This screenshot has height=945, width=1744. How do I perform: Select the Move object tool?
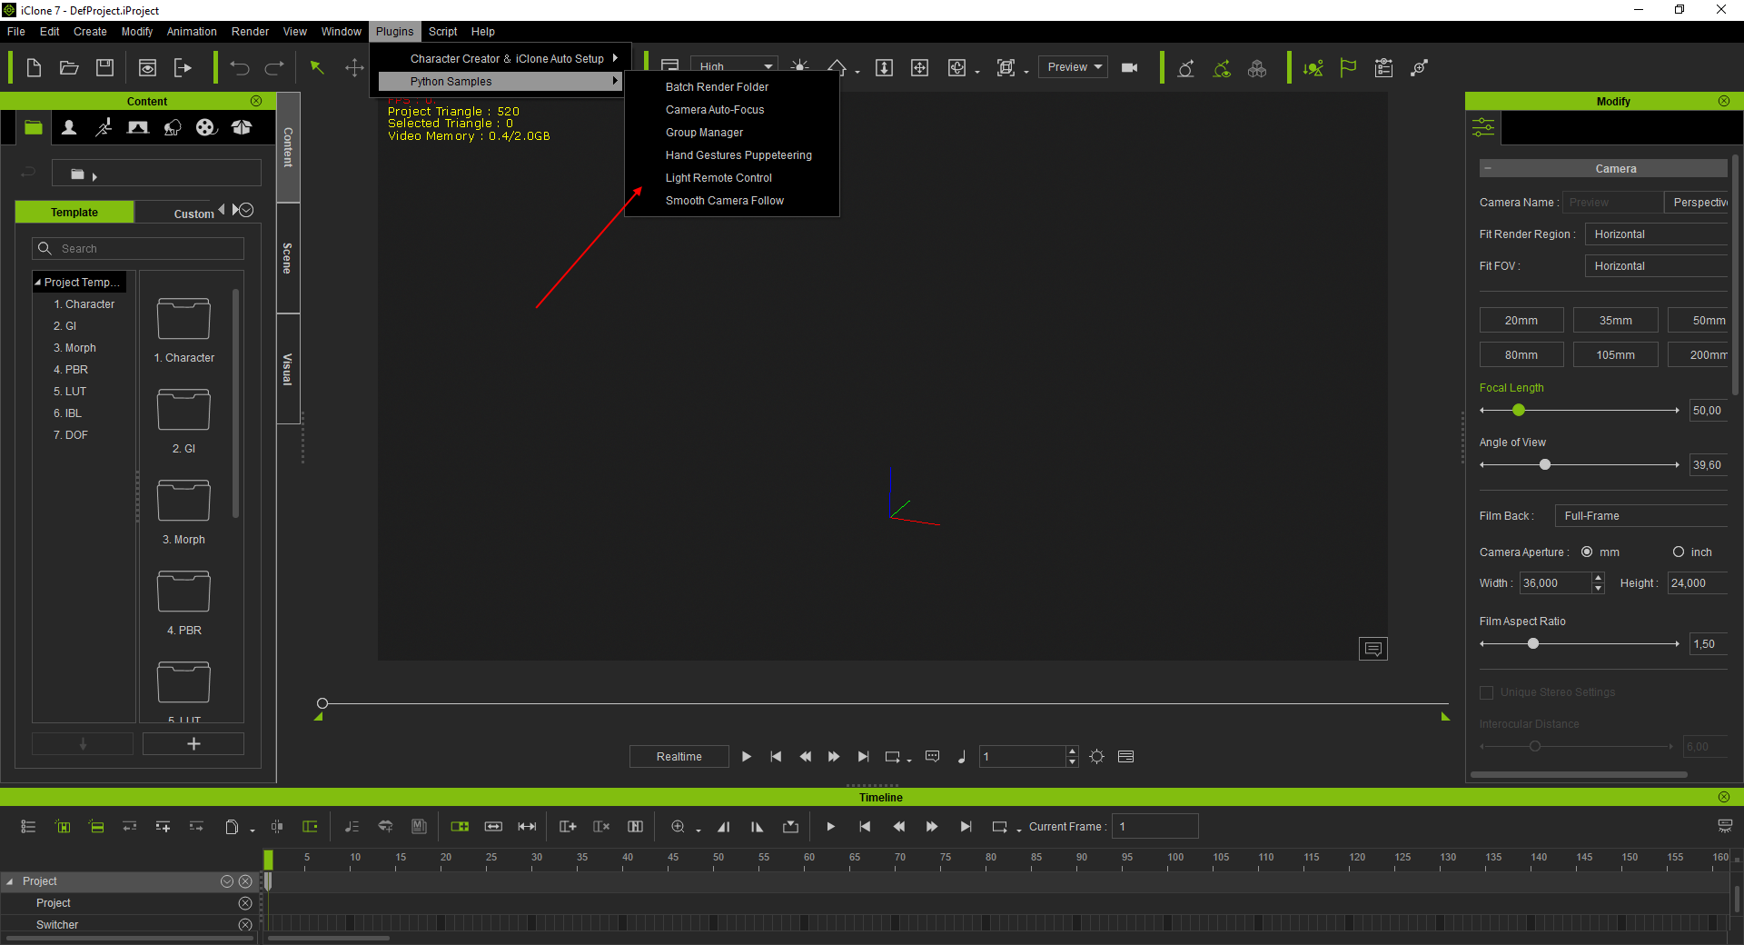(x=354, y=67)
